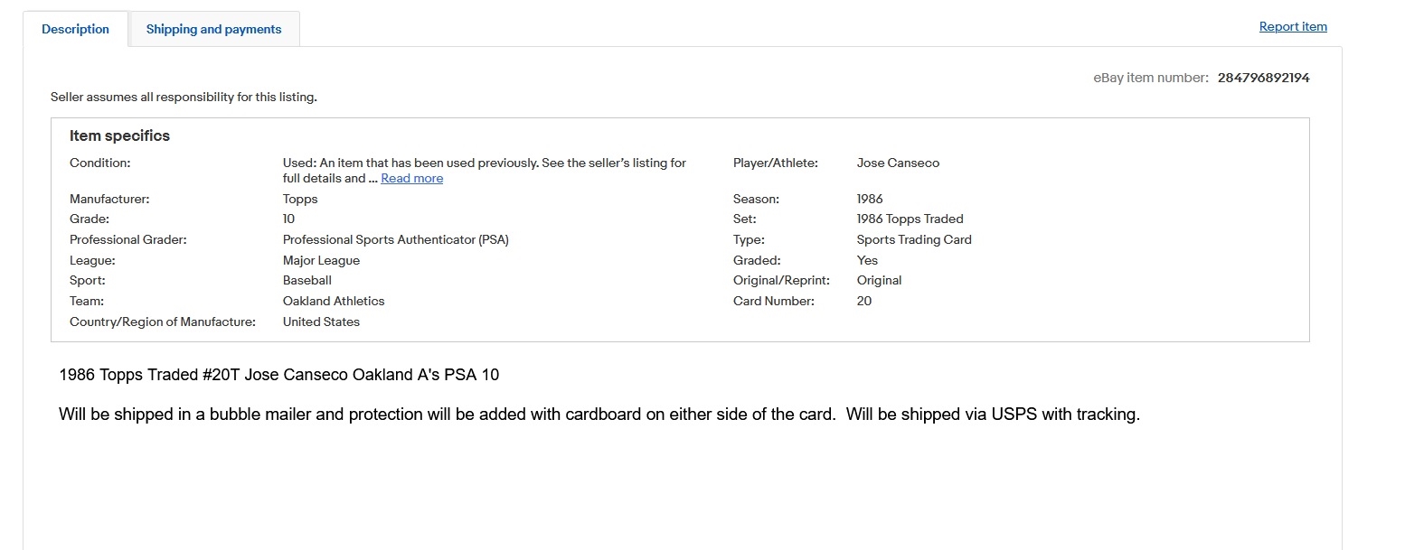Click the Topps manufacturer value

[300, 199]
